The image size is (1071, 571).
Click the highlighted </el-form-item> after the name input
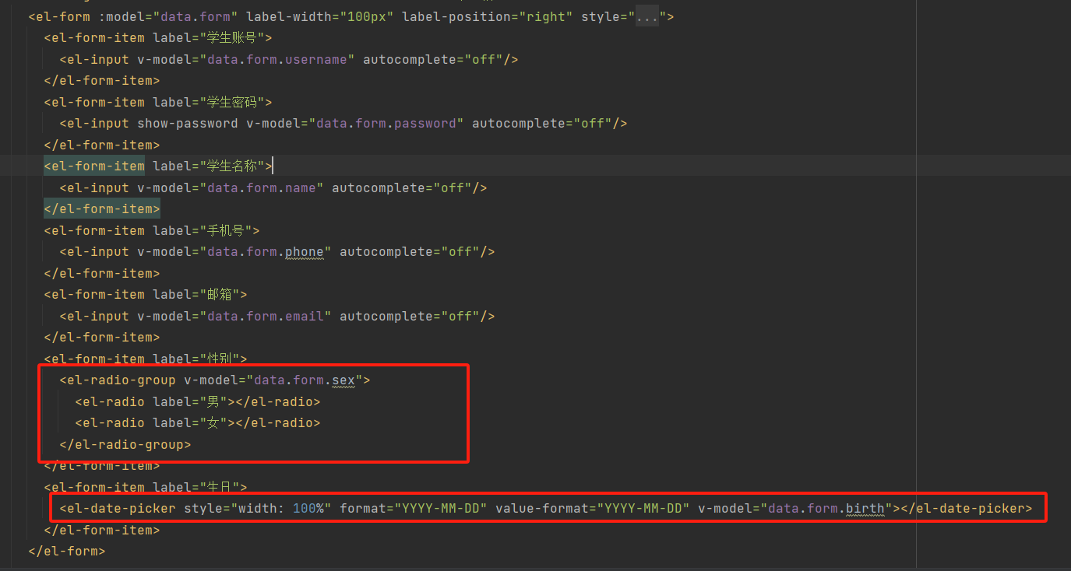click(x=102, y=208)
